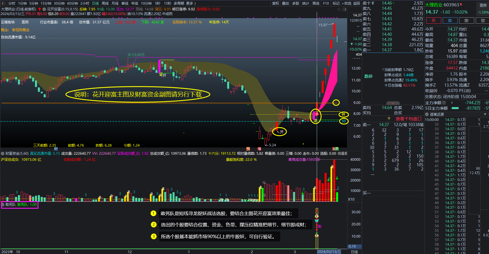Toggle the split-panel icon above the chart
This screenshot has height=254, width=489.
click(344, 9)
